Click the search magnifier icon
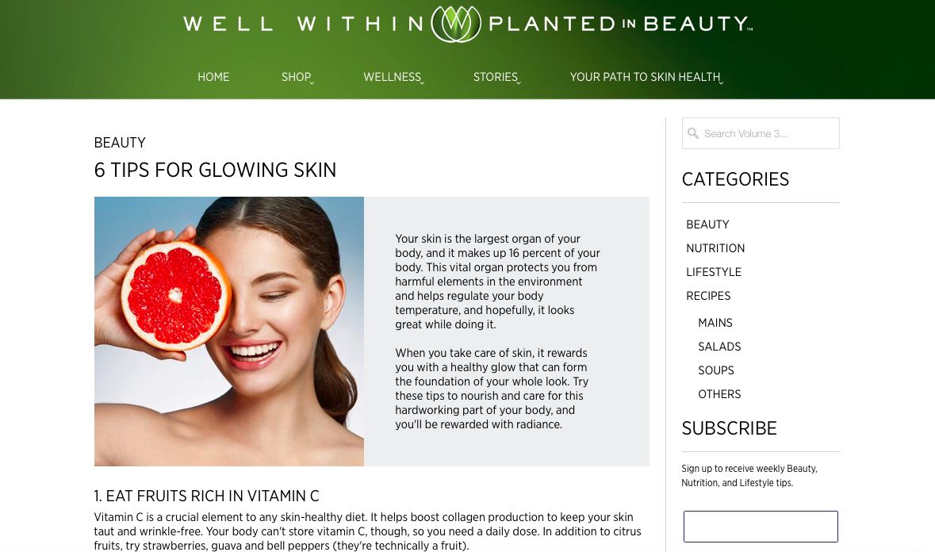 pos(693,133)
